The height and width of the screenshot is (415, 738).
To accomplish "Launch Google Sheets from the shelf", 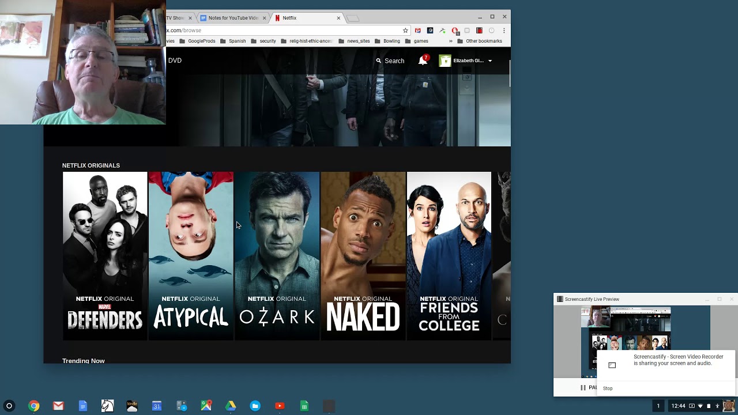I will pyautogui.click(x=304, y=406).
